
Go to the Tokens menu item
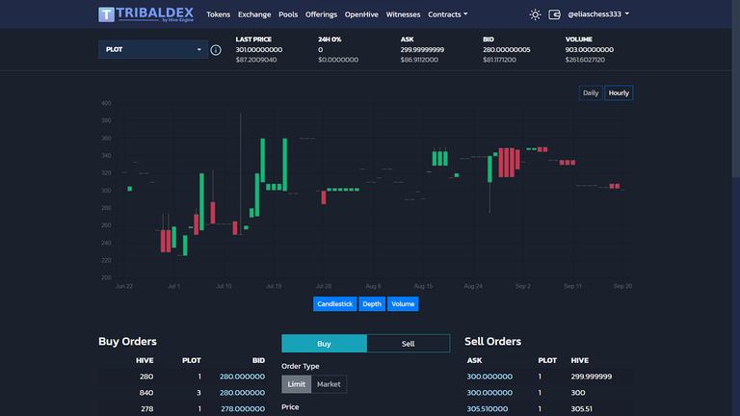[218, 14]
